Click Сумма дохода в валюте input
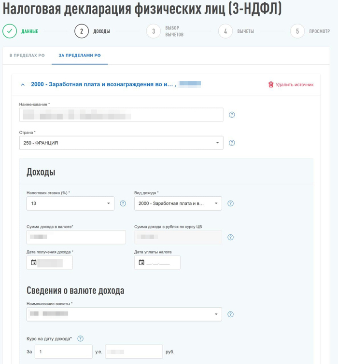338x364 pixels. pyautogui.click(x=76, y=237)
